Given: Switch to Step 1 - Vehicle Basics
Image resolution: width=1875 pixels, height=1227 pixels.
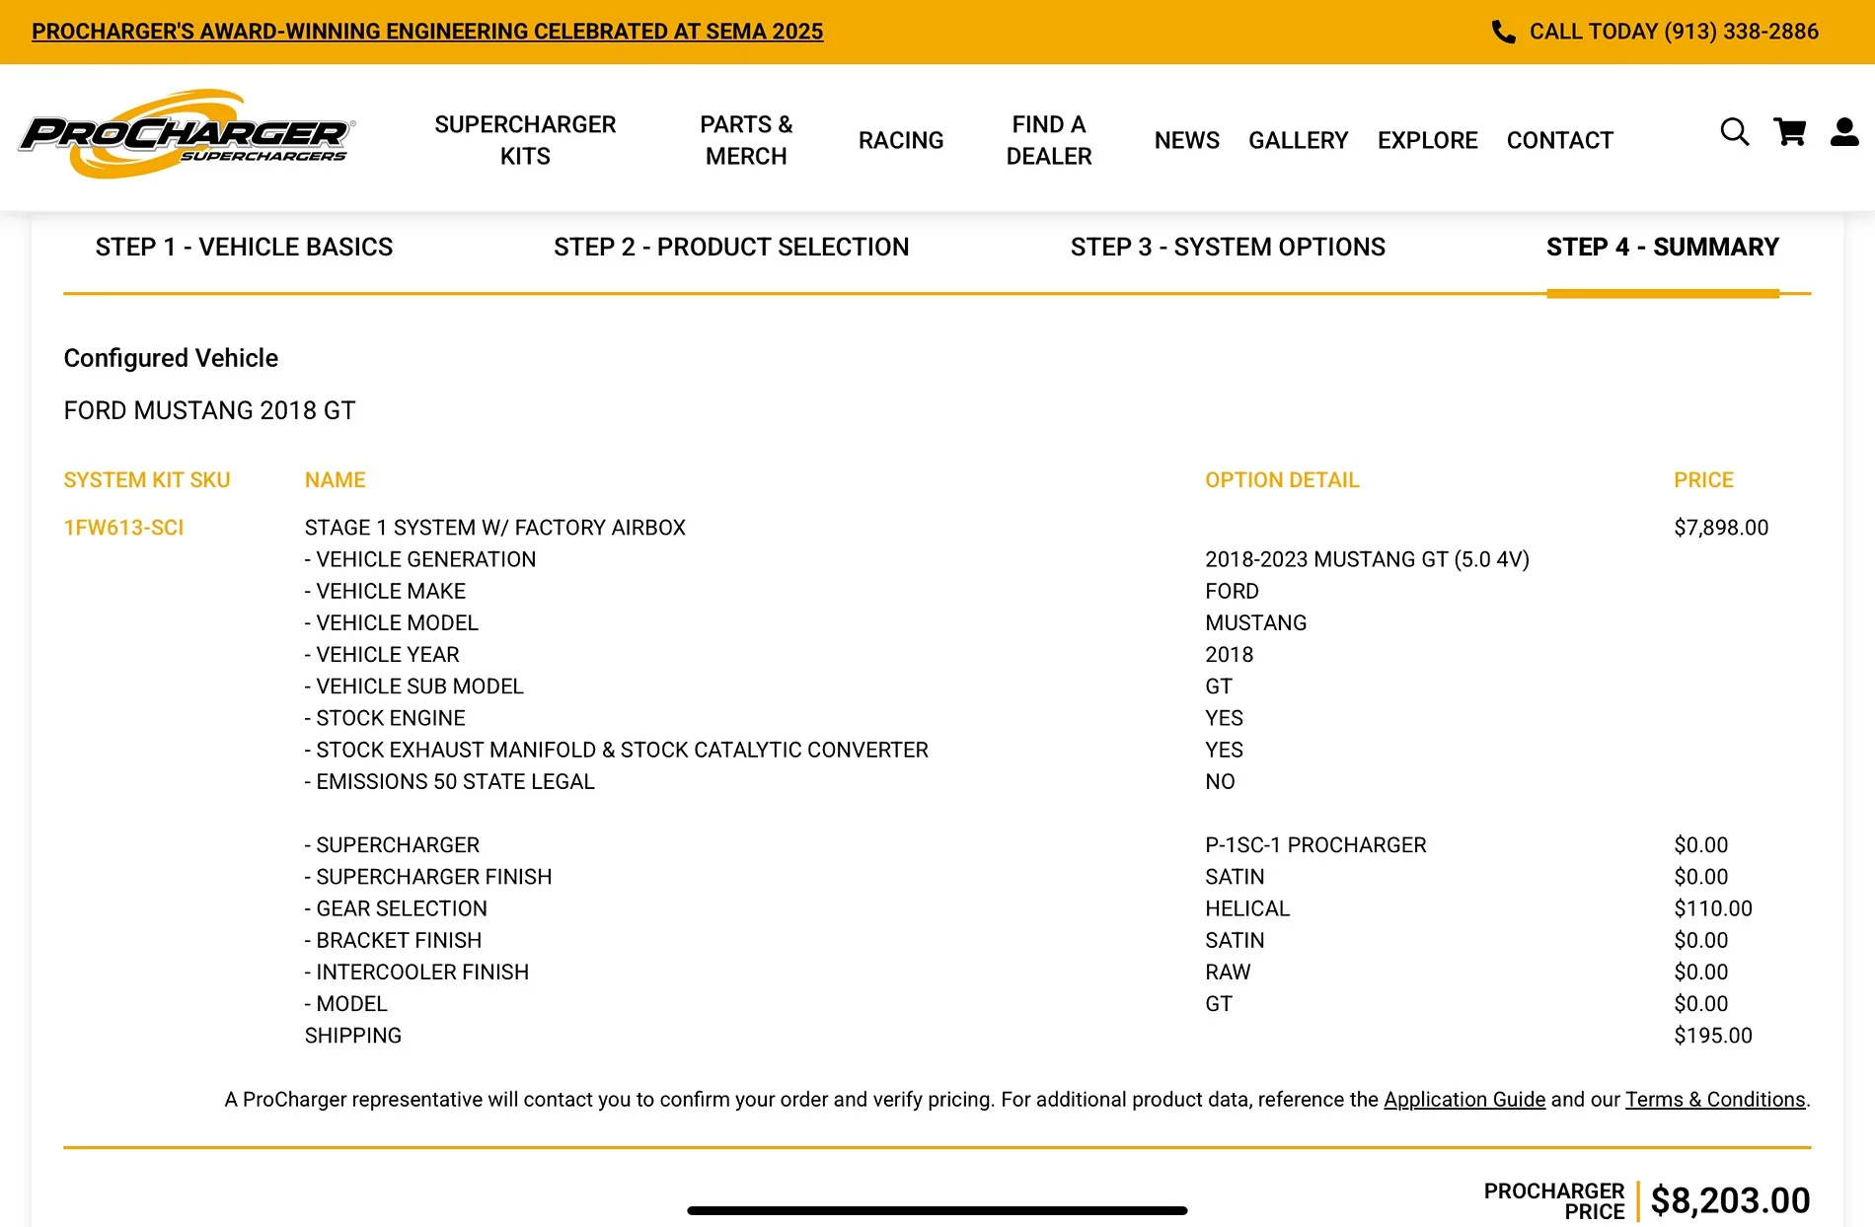Looking at the screenshot, I should [x=244, y=247].
